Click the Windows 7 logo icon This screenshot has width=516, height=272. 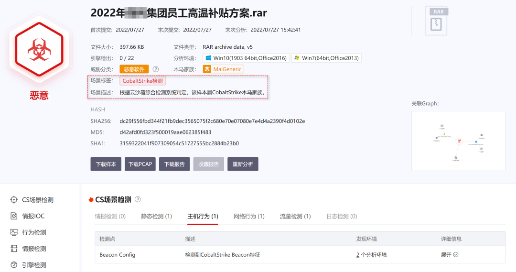[x=297, y=58]
